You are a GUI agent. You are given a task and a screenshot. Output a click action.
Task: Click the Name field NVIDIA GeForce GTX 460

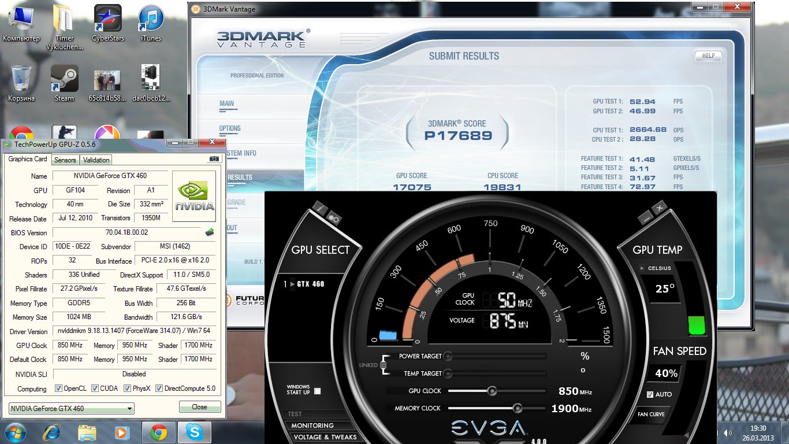click(110, 176)
